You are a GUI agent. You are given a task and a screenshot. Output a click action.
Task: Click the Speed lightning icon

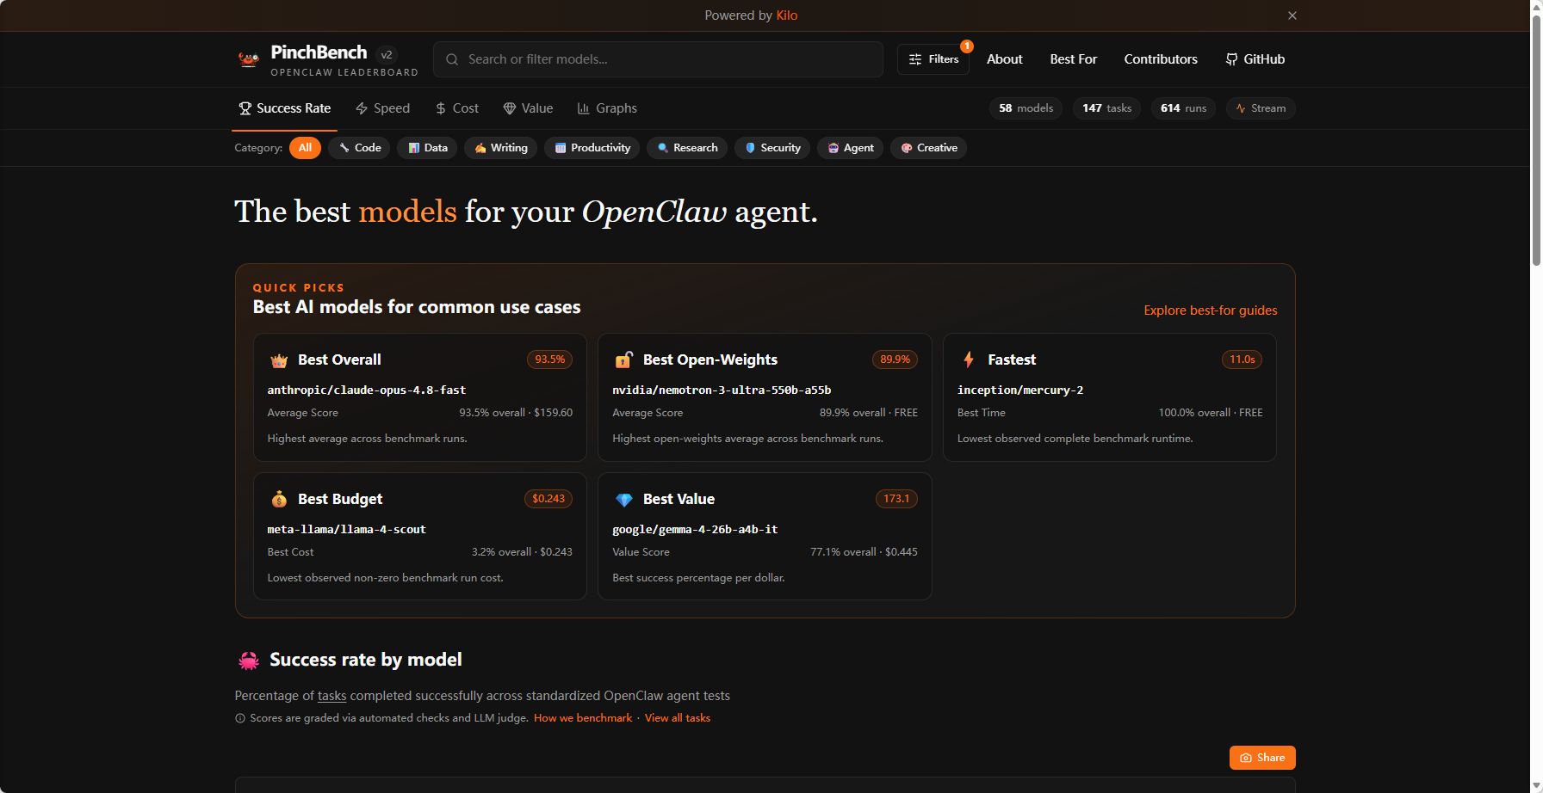tap(362, 108)
